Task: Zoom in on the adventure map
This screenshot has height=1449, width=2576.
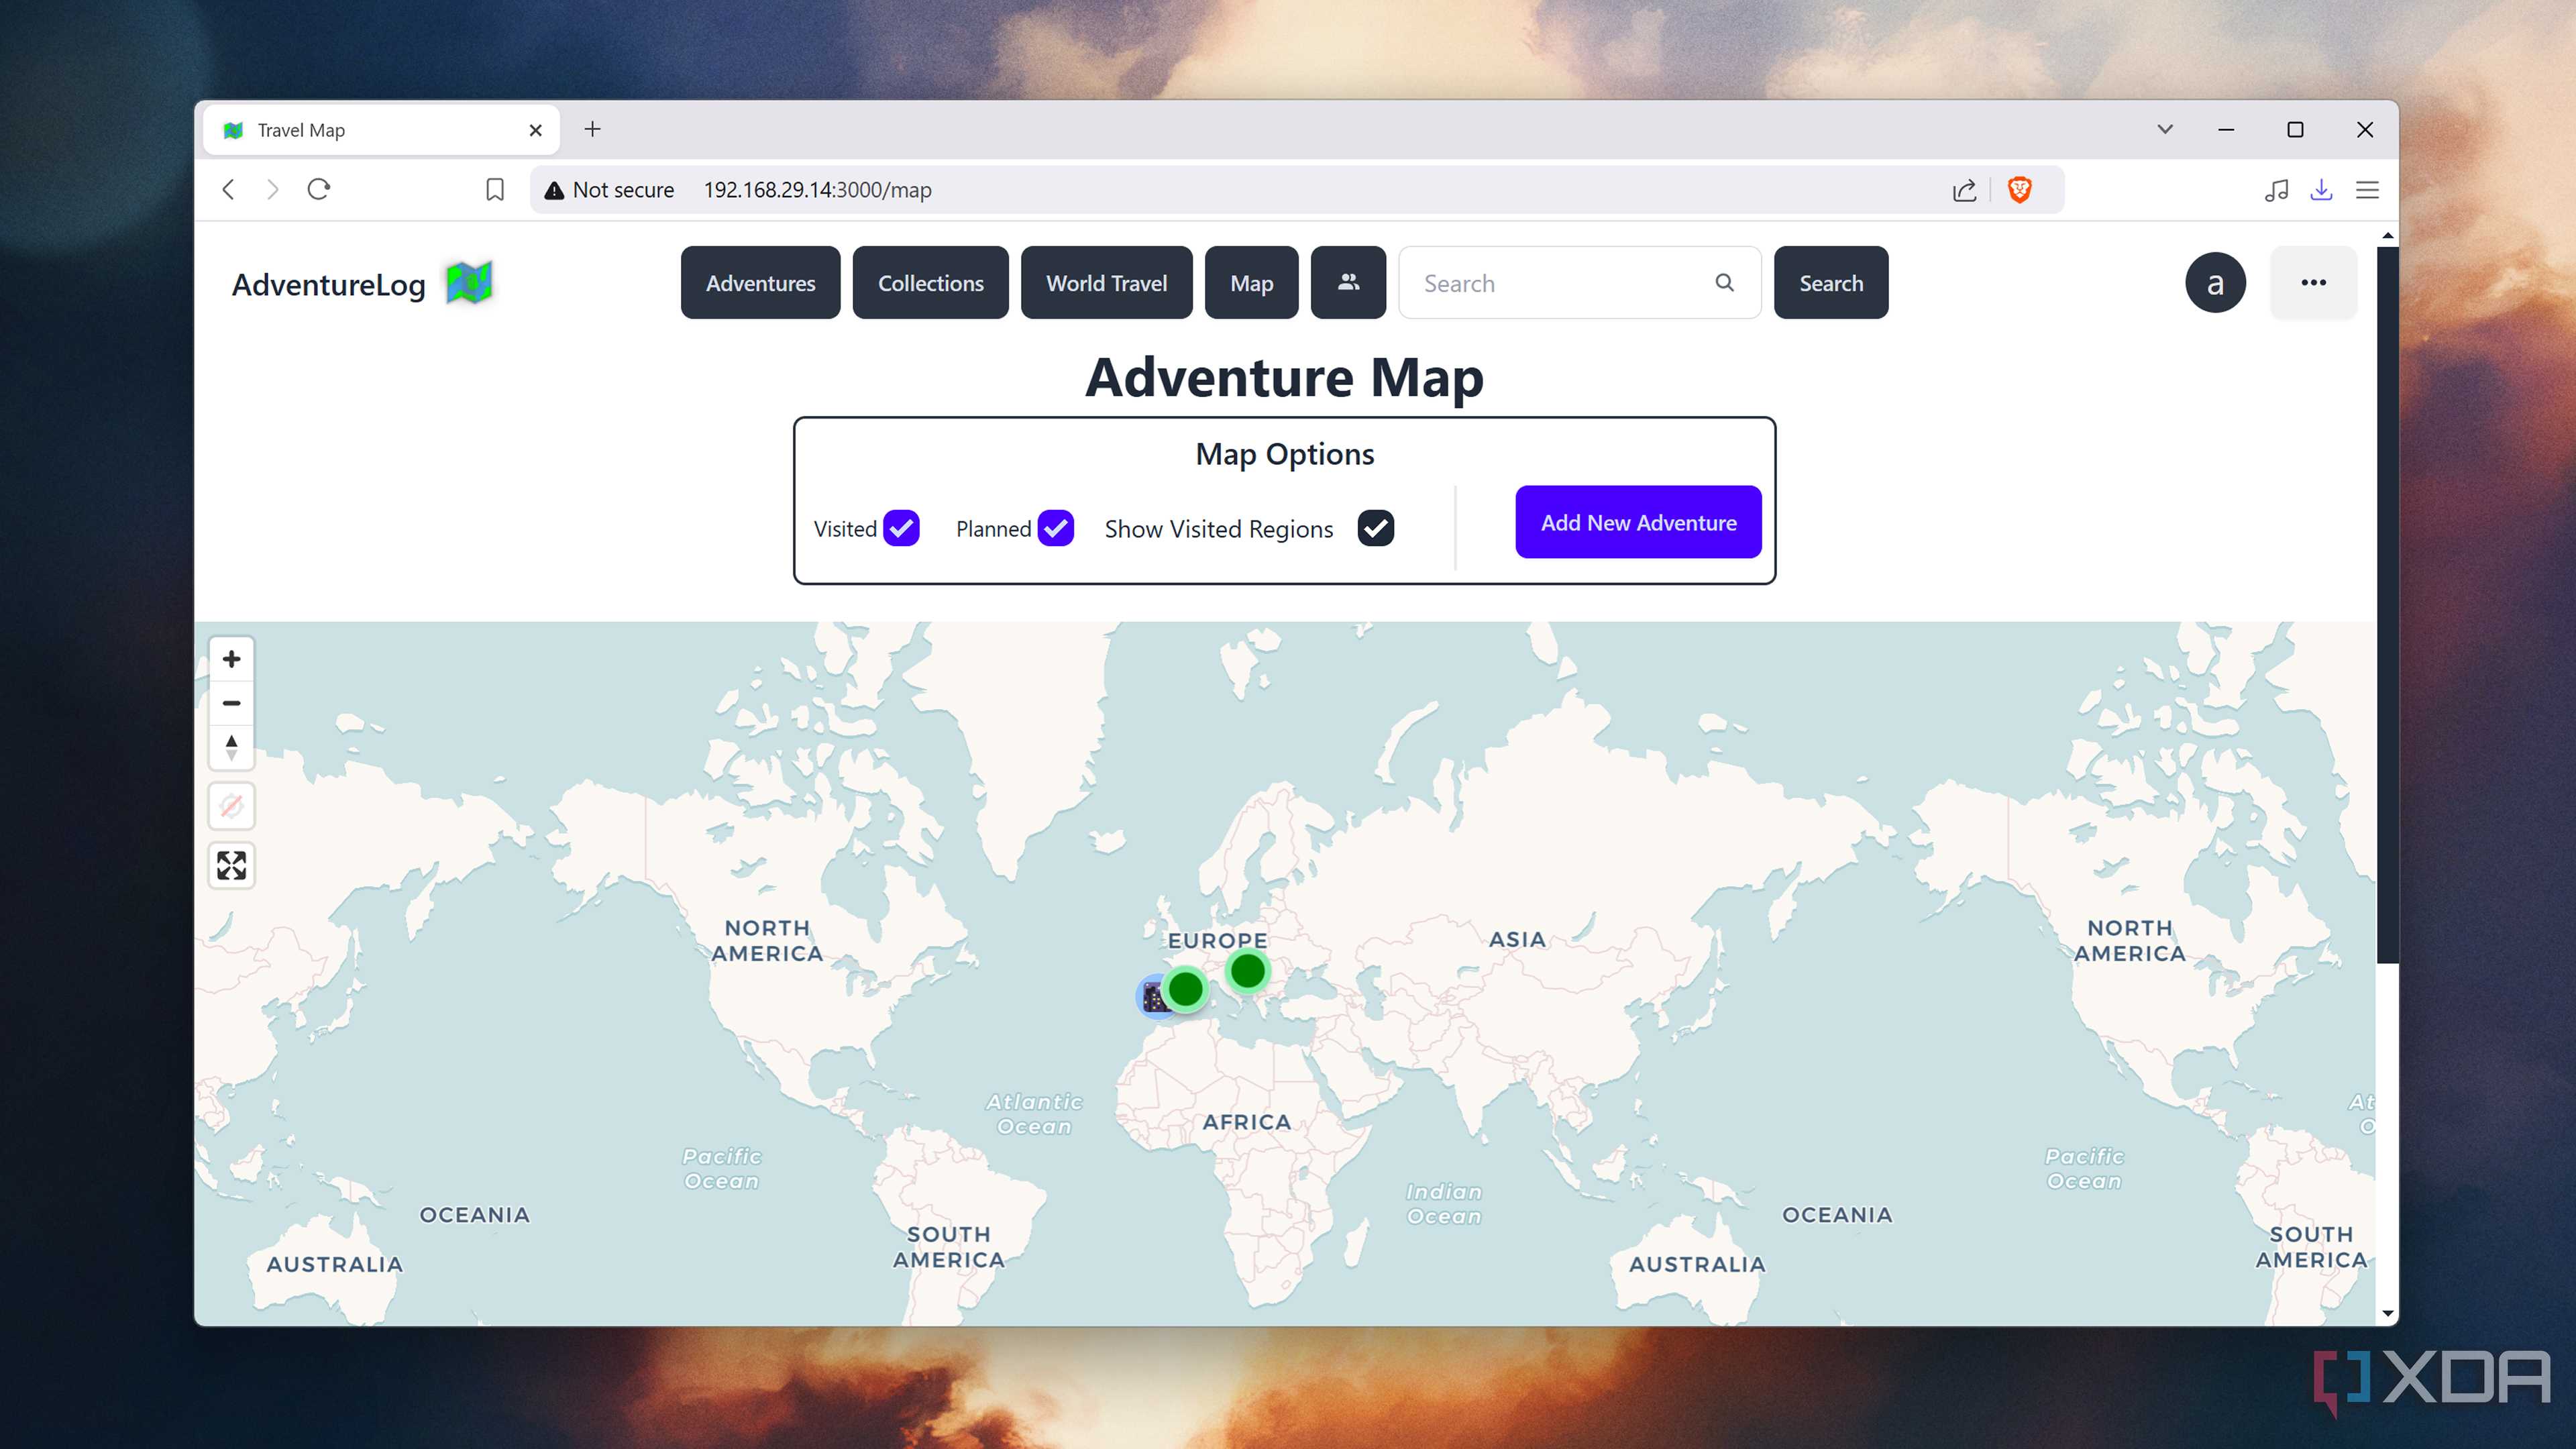Action: pos(231,659)
